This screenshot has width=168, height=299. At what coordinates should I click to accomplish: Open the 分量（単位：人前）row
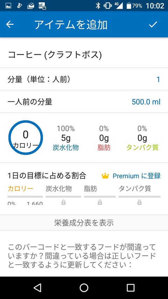[84, 79]
